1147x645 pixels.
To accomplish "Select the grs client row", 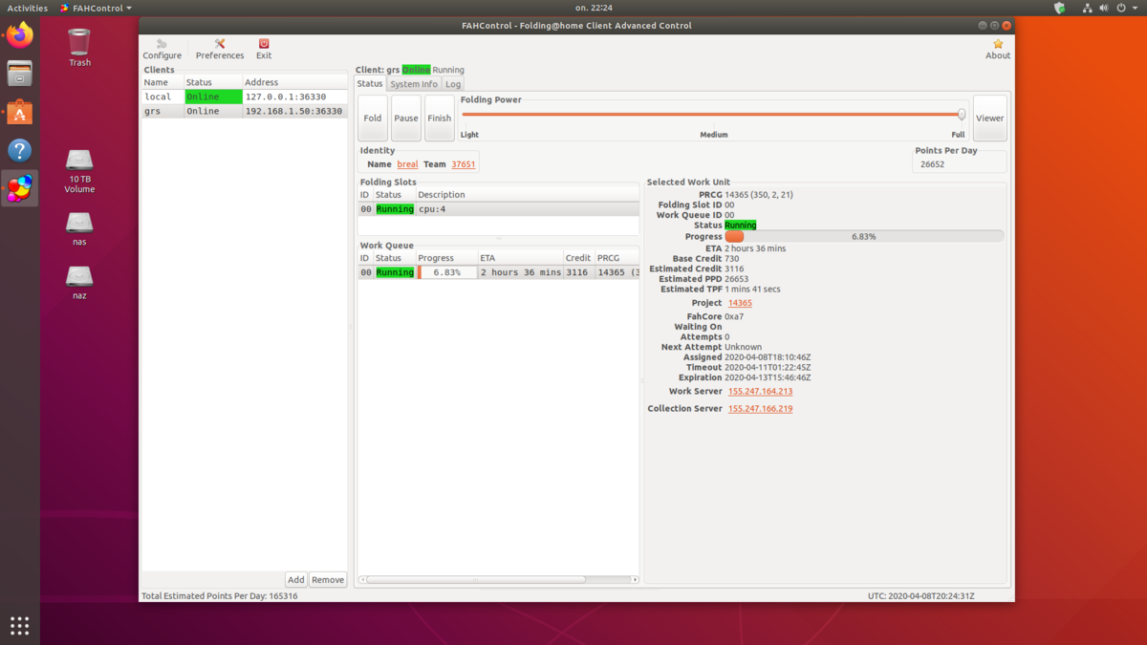I will pos(245,111).
